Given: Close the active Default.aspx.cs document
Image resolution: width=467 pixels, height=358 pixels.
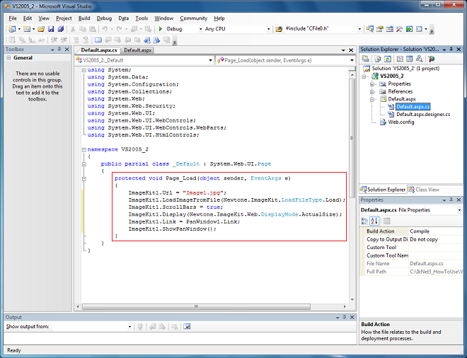Looking at the screenshot, I should point(351,50).
